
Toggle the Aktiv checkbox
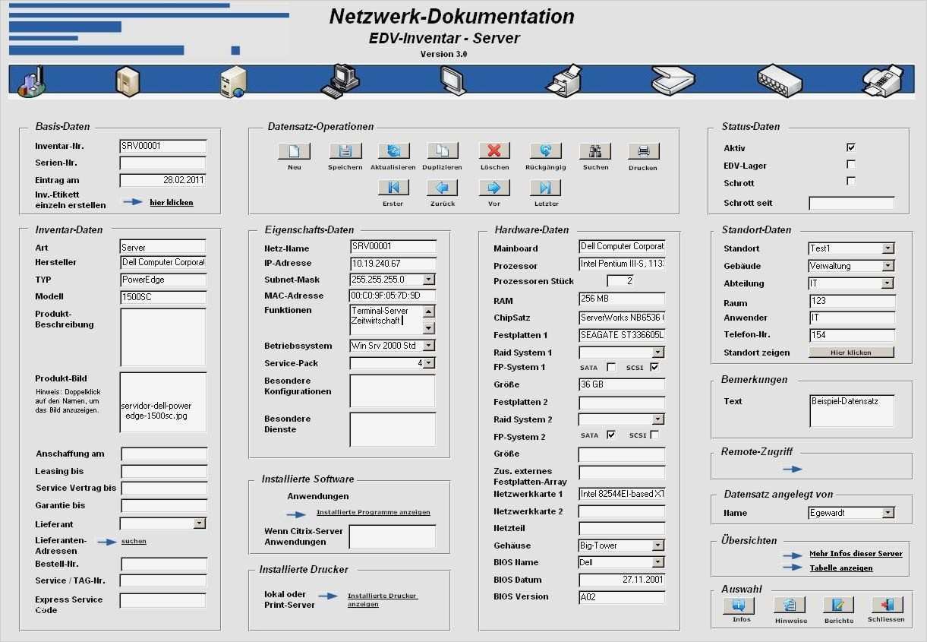click(851, 147)
